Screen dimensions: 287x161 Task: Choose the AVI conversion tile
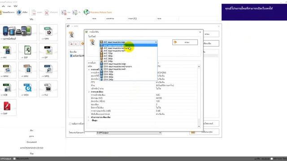click(8, 51)
